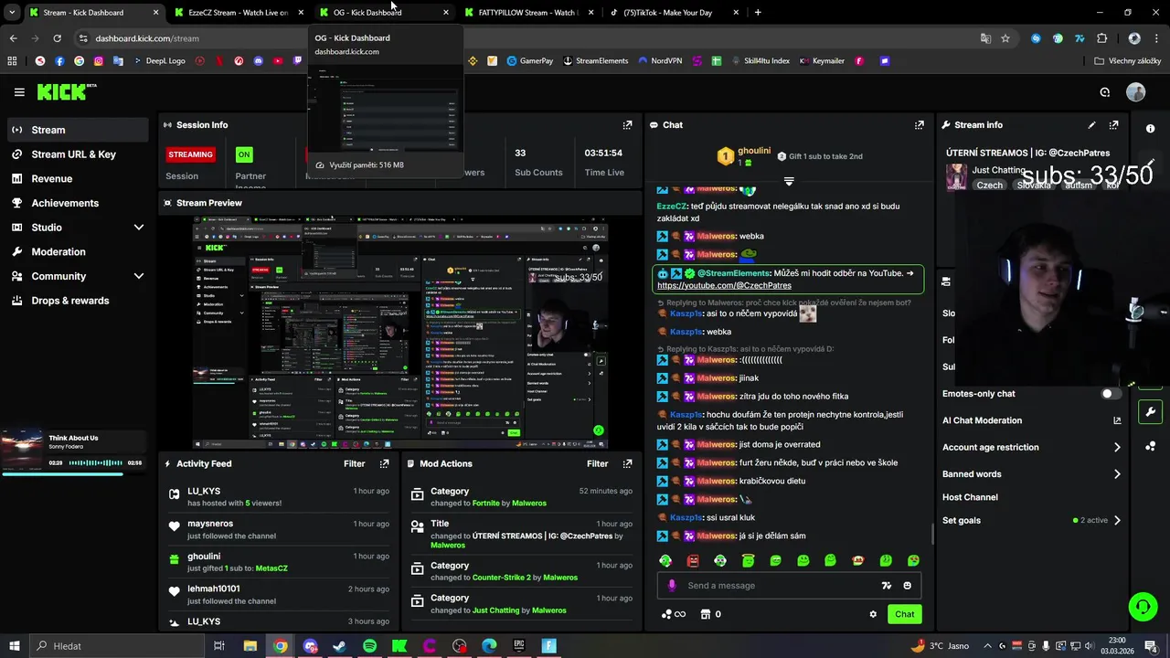The image size is (1170, 658).
Task: Open Drops & rewards page
Action: 77,301
